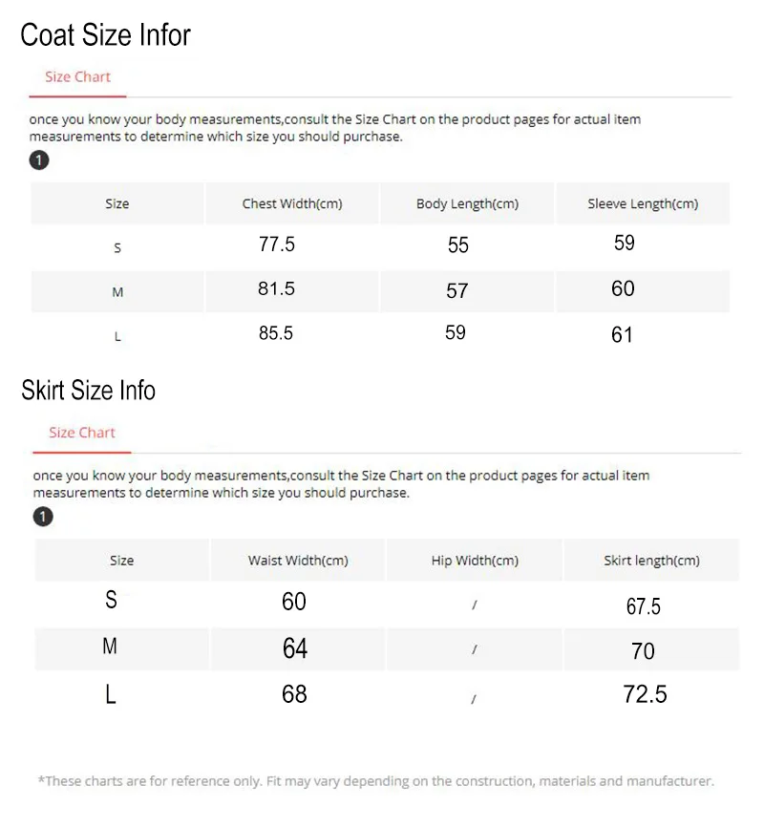Click the reference-only disclaimer text
The width and height of the screenshot is (764, 828).
(376, 781)
